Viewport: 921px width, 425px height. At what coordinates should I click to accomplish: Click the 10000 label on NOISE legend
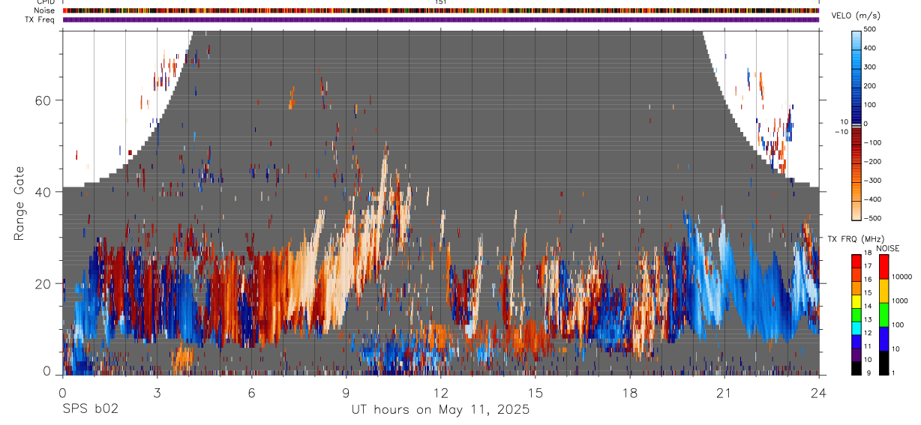point(901,277)
